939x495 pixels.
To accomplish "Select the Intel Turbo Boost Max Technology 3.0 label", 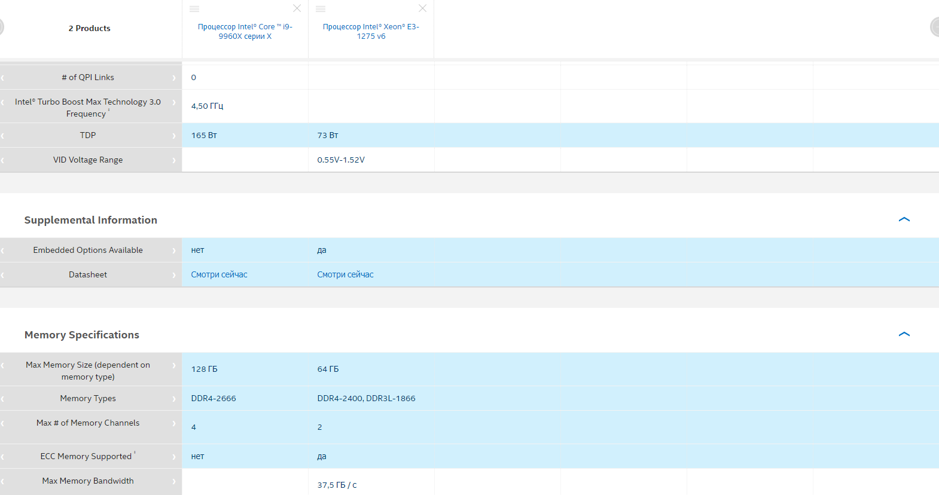I will point(88,108).
